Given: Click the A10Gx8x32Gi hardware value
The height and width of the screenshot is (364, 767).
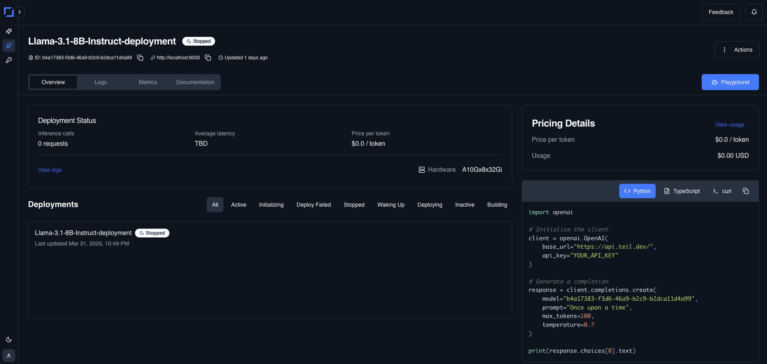Looking at the screenshot, I should (482, 170).
